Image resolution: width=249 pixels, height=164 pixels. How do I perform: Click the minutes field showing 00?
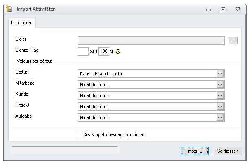click(104, 51)
